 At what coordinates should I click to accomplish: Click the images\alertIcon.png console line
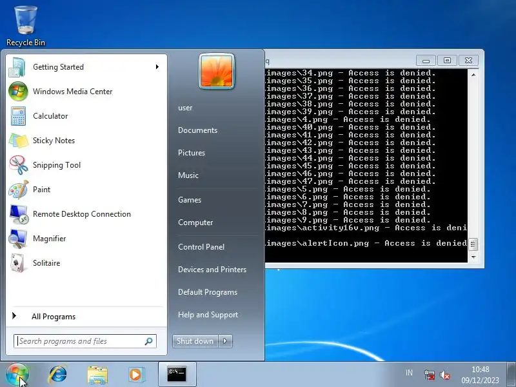(x=366, y=244)
